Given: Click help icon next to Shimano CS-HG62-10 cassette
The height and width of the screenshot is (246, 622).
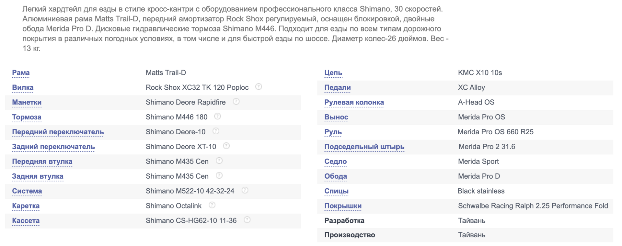Looking at the screenshot, I should pos(247,220).
